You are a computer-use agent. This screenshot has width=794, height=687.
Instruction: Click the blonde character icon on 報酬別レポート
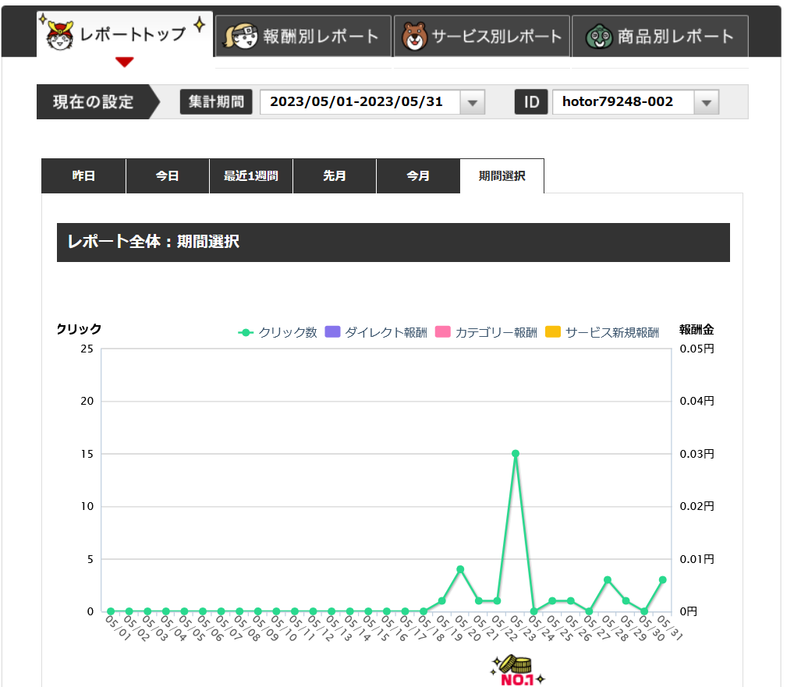(x=240, y=36)
